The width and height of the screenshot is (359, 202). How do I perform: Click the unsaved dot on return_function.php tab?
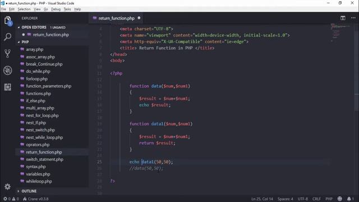click(139, 18)
